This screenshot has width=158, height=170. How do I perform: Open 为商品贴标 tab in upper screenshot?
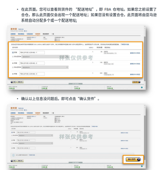[30, 34]
